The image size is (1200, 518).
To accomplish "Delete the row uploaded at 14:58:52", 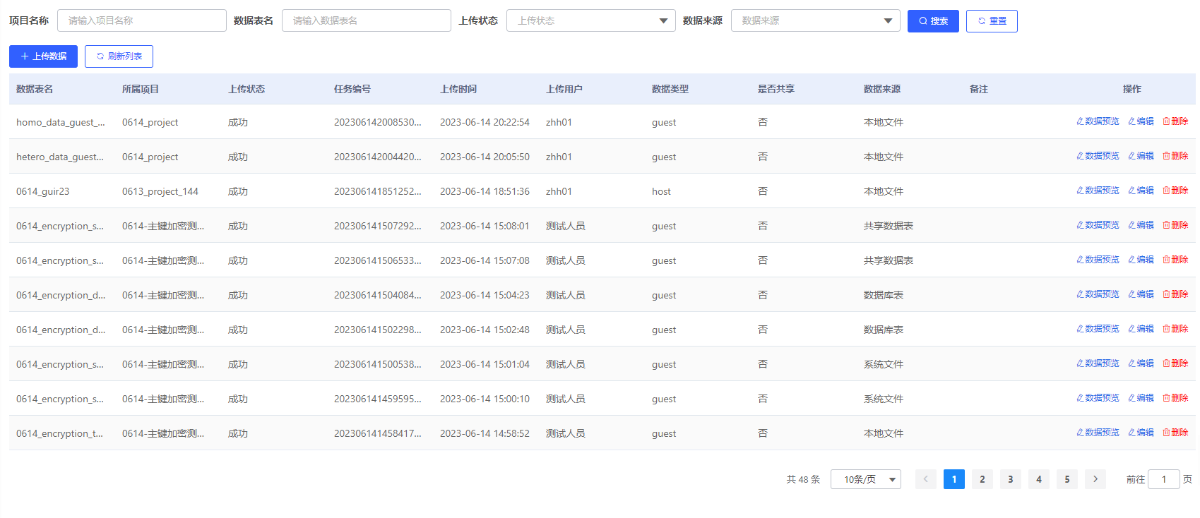I will [1175, 433].
